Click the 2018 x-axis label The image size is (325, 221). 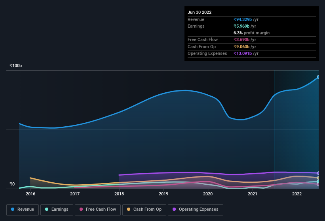pyautogui.click(x=119, y=194)
